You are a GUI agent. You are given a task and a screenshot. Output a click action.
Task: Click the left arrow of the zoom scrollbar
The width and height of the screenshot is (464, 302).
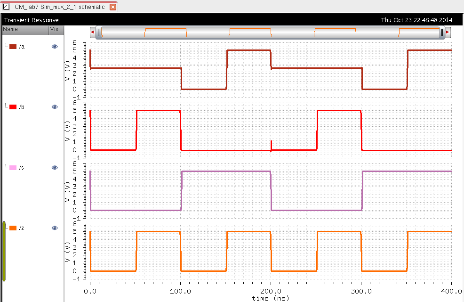[93, 33]
